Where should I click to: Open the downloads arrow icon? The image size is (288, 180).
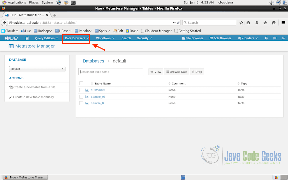[256, 23]
